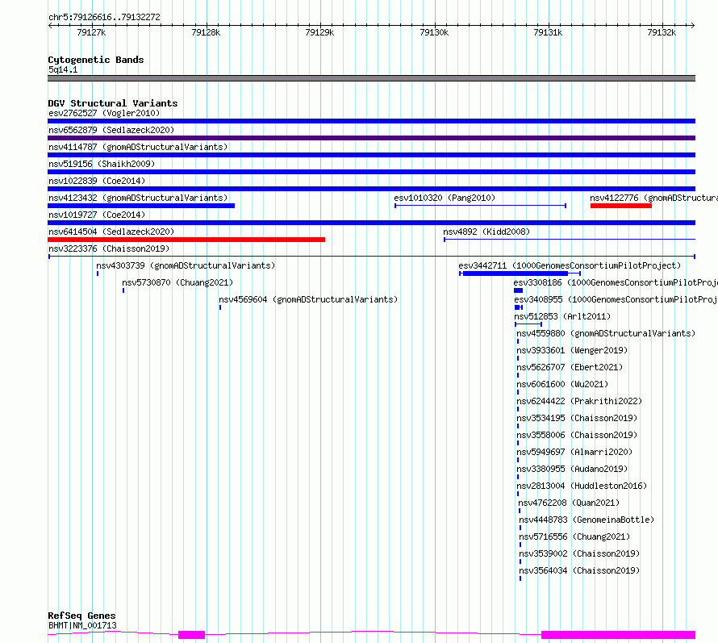Click nsv3539002 (Chaisson2019) label
This screenshot has width=718, height=643.
click(579, 553)
